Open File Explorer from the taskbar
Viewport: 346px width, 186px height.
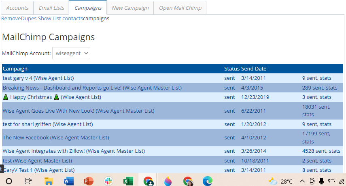coord(49,181)
